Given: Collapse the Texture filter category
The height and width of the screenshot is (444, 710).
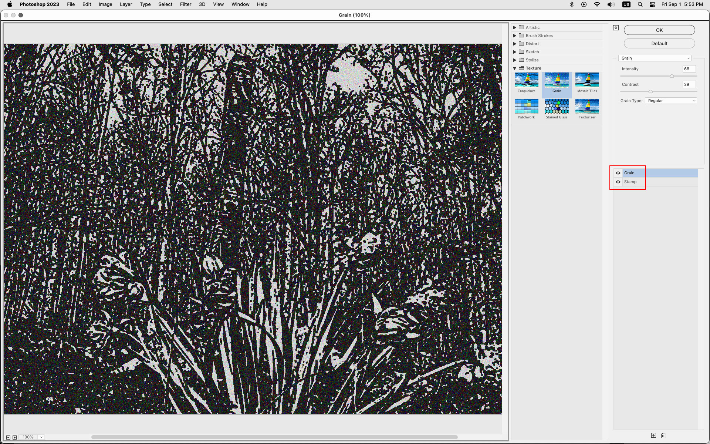Looking at the screenshot, I should coord(515,68).
